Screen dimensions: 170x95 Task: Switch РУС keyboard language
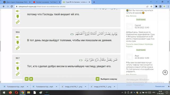[x=154, y=93]
